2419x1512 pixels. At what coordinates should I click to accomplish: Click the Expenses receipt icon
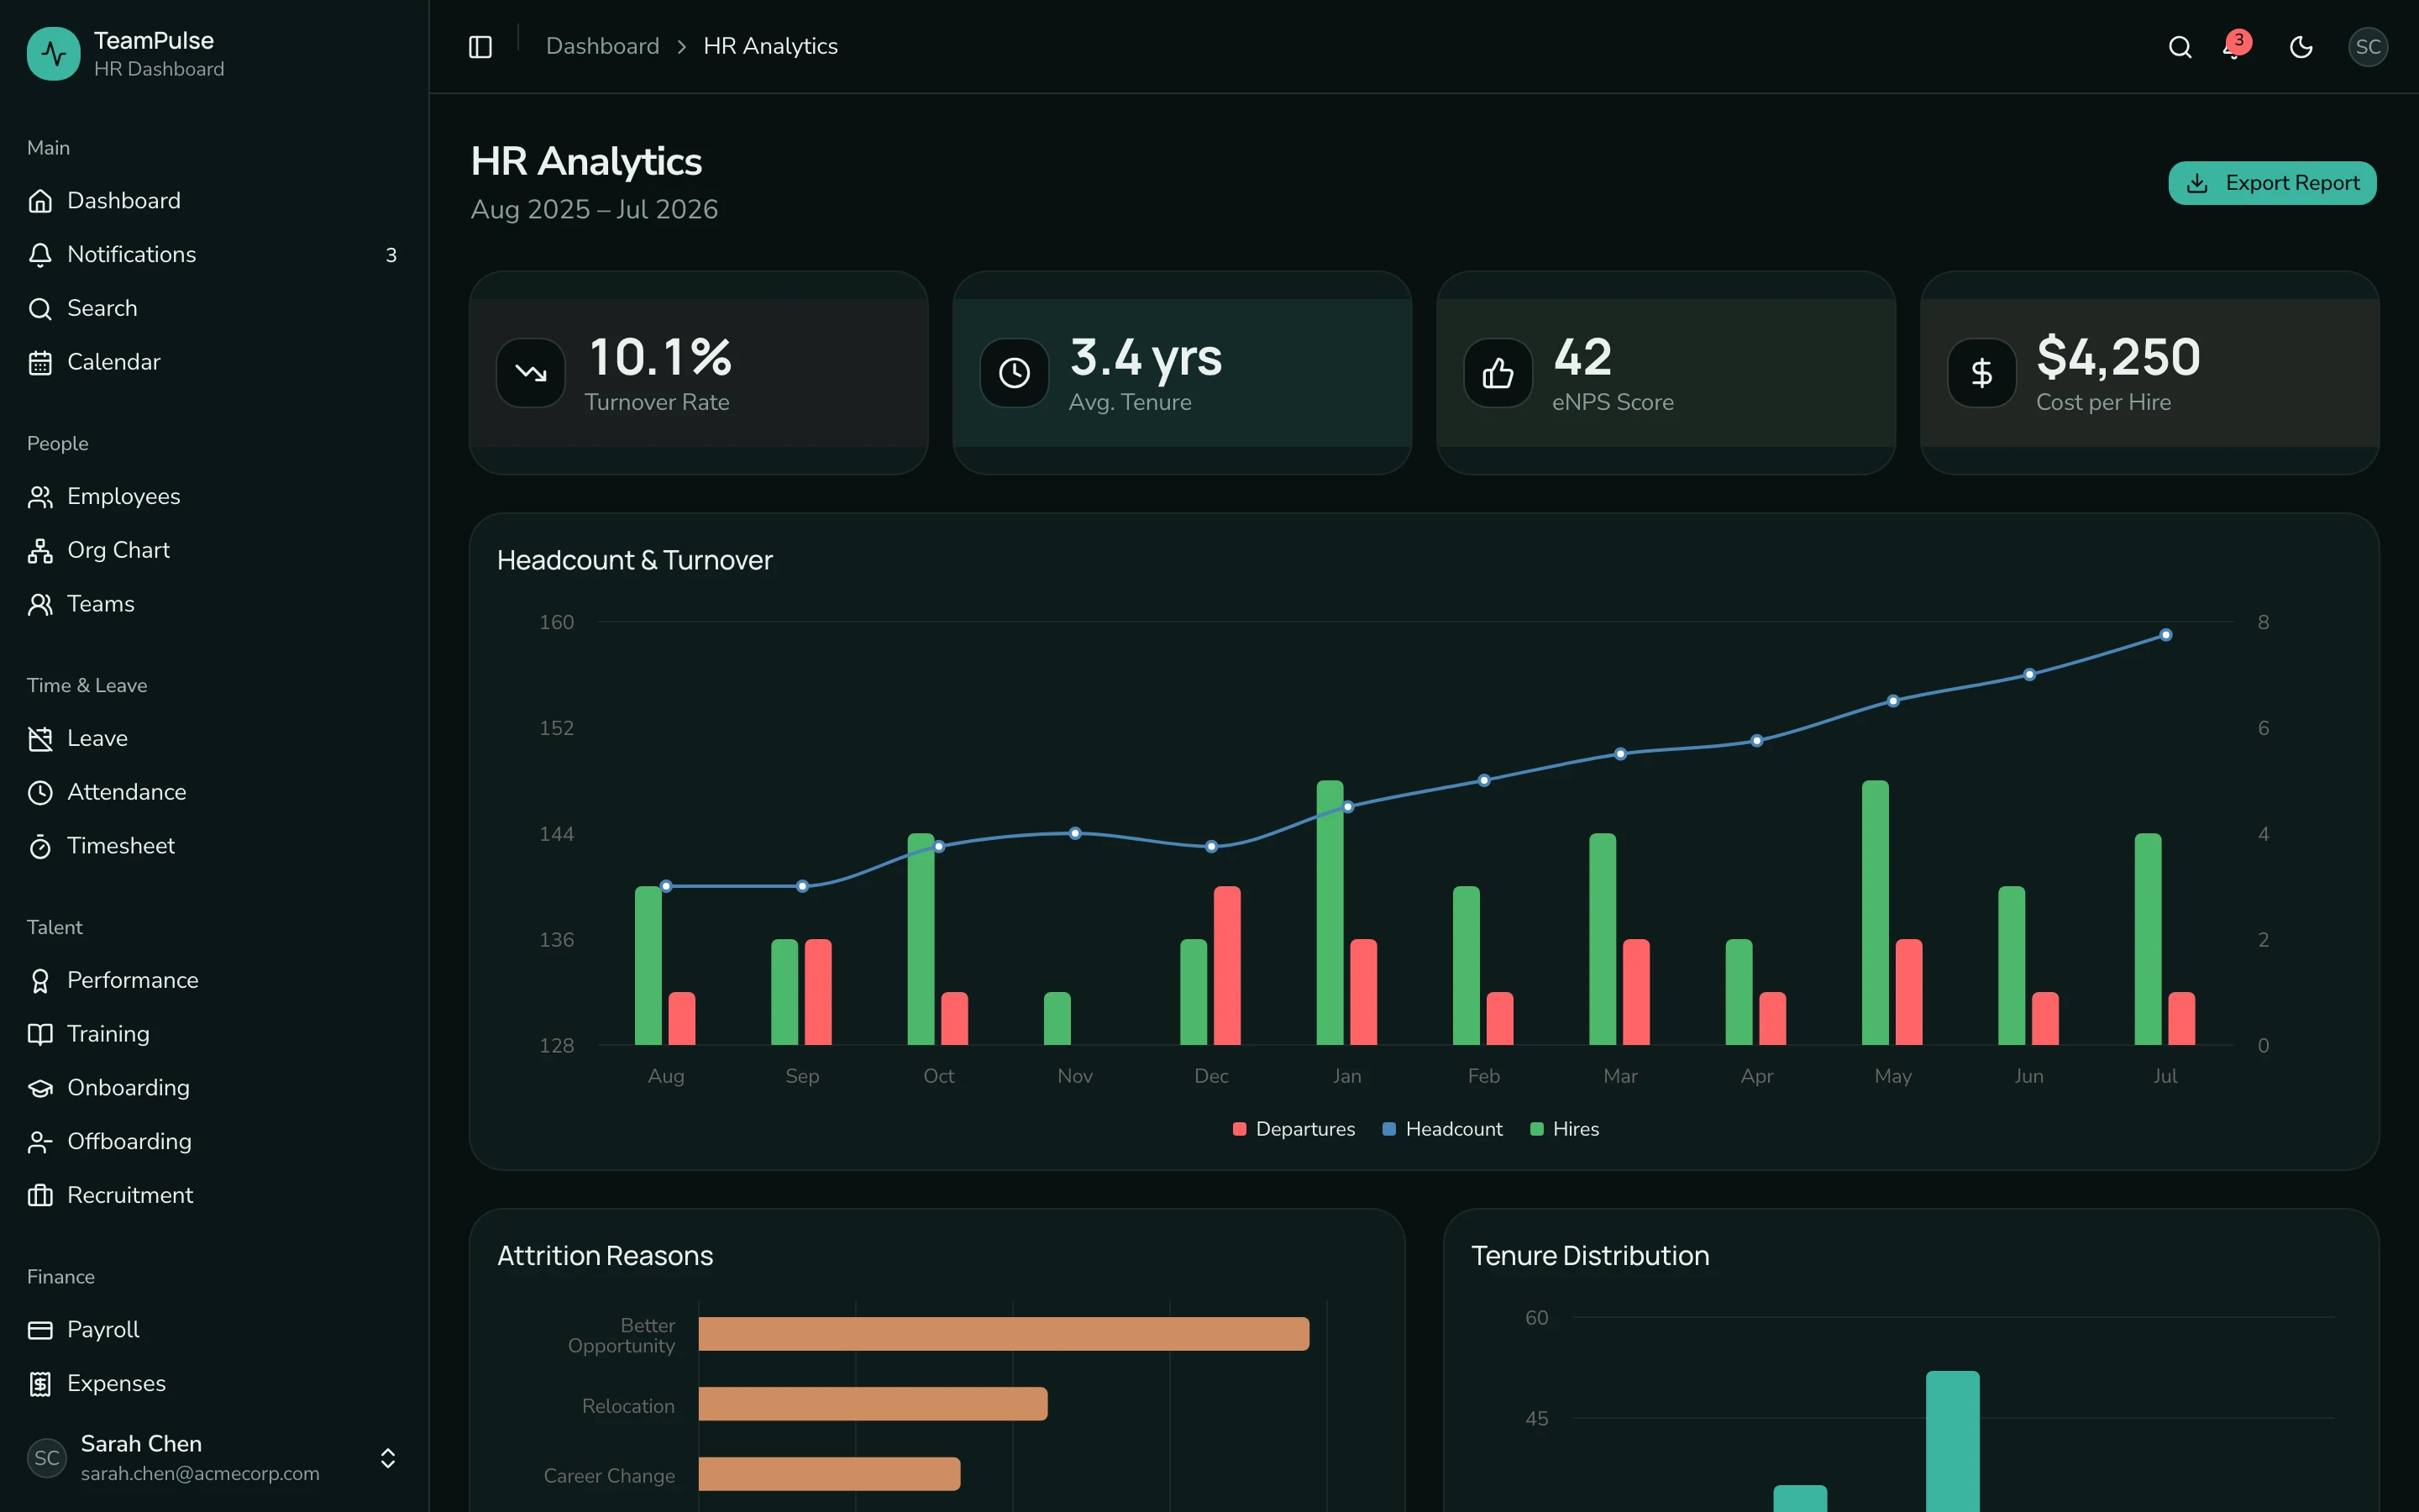click(40, 1384)
